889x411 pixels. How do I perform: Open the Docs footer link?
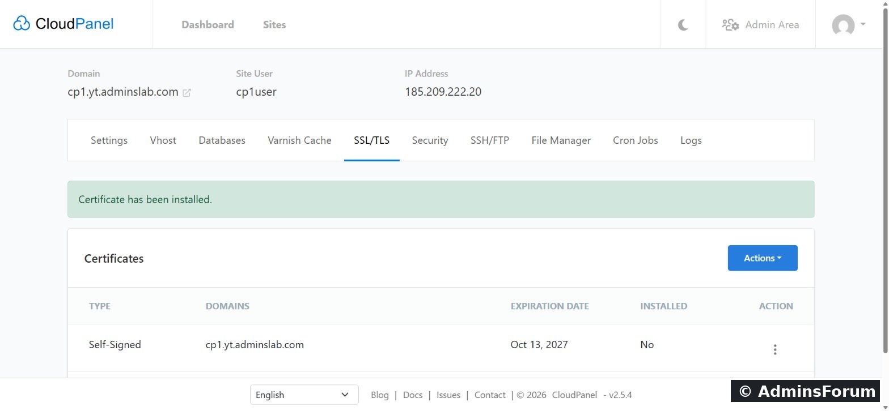(x=413, y=395)
